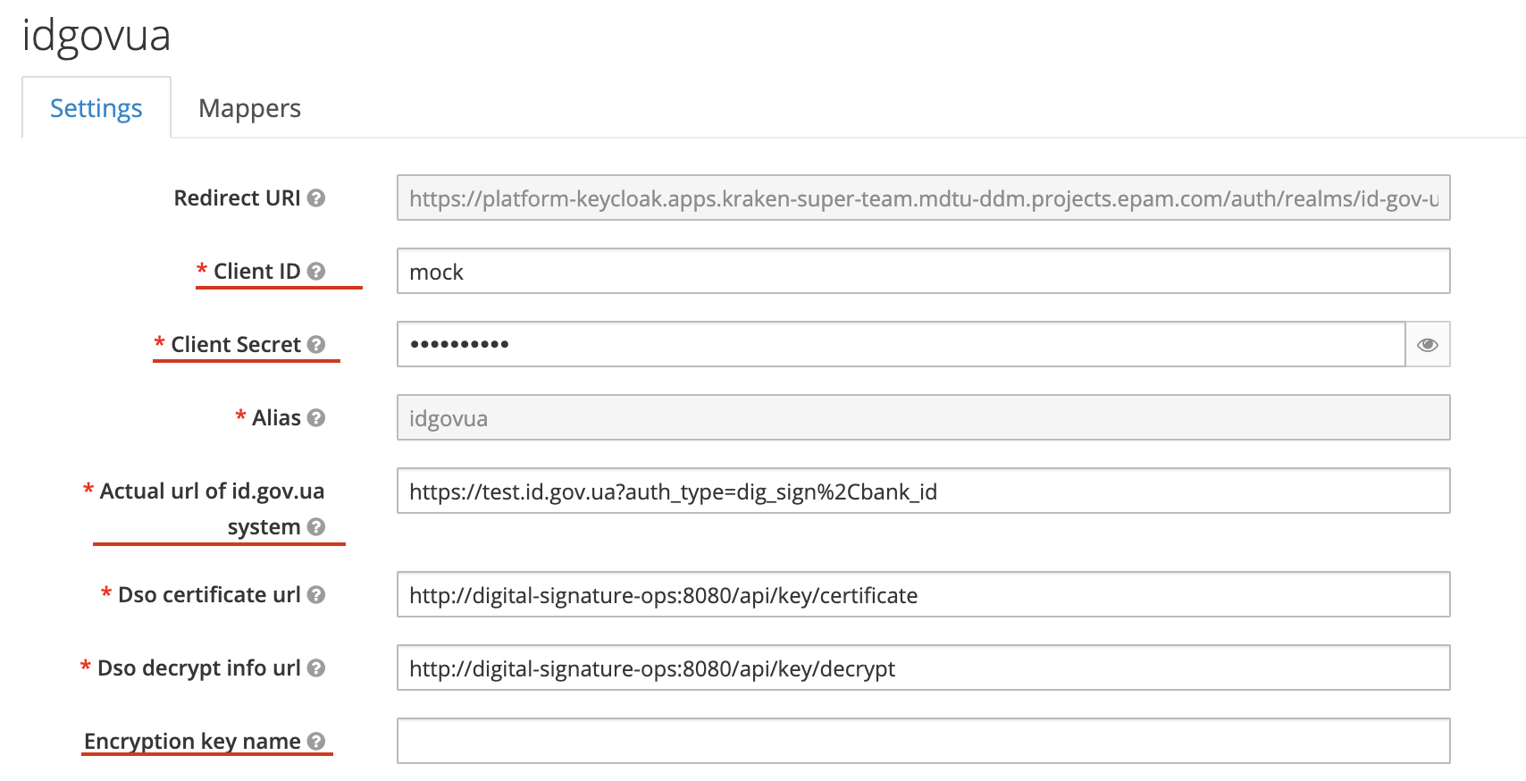Click the Encryption key name help icon
The width and height of the screenshot is (1526, 781).
click(316, 742)
